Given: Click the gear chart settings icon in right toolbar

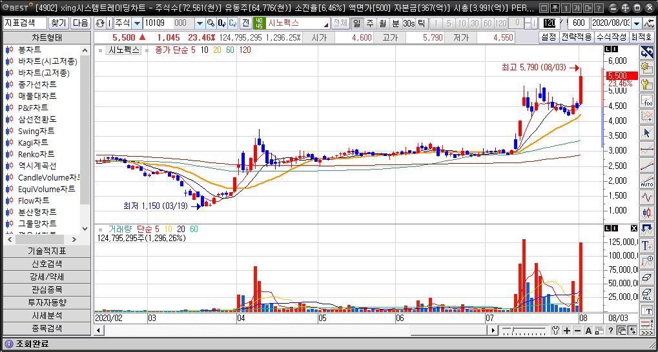Looking at the screenshot, I should (646, 68).
